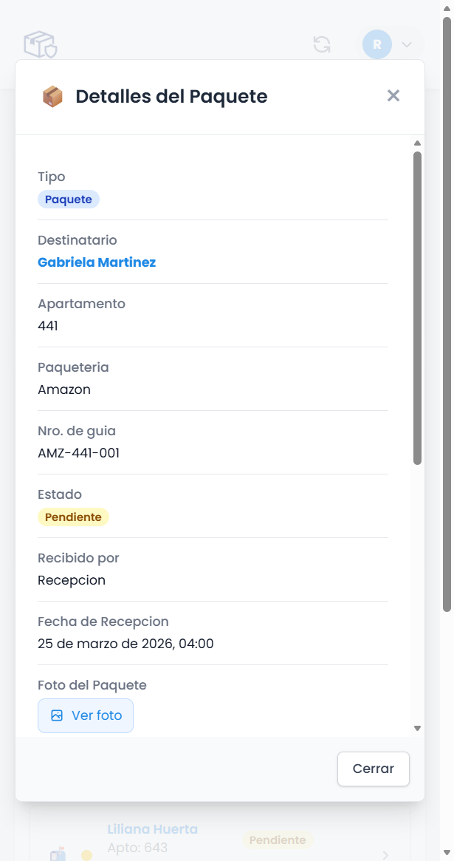Click the down arrow of the modal scrollbar
Image resolution: width=454 pixels, height=861 pixels.
(417, 727)
